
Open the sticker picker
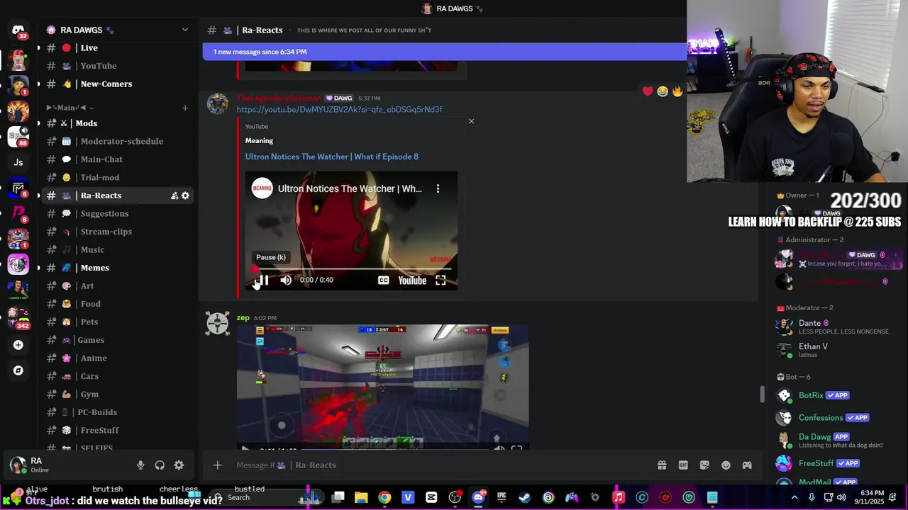tap(704, 465)
